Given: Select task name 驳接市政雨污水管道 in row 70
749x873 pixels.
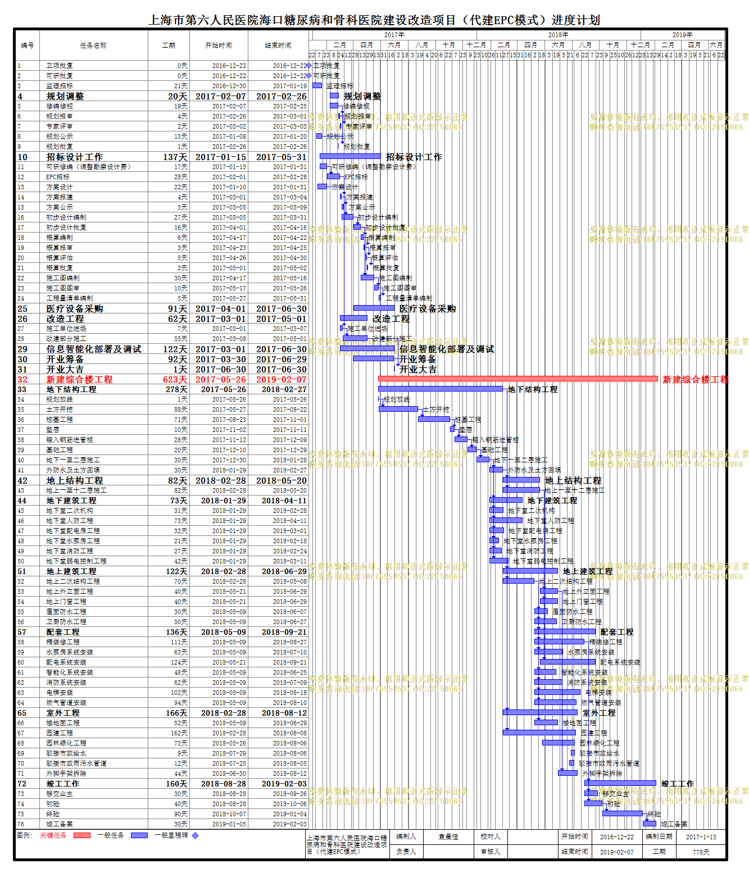Looking at the screenshot, I should coord(76,763).
